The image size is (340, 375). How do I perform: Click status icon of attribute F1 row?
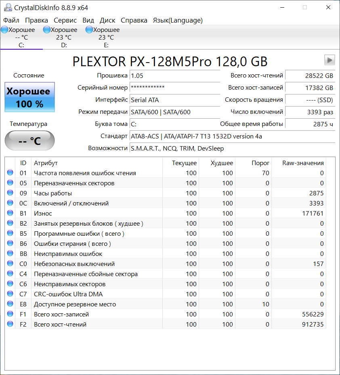click(x=10, y=314)
